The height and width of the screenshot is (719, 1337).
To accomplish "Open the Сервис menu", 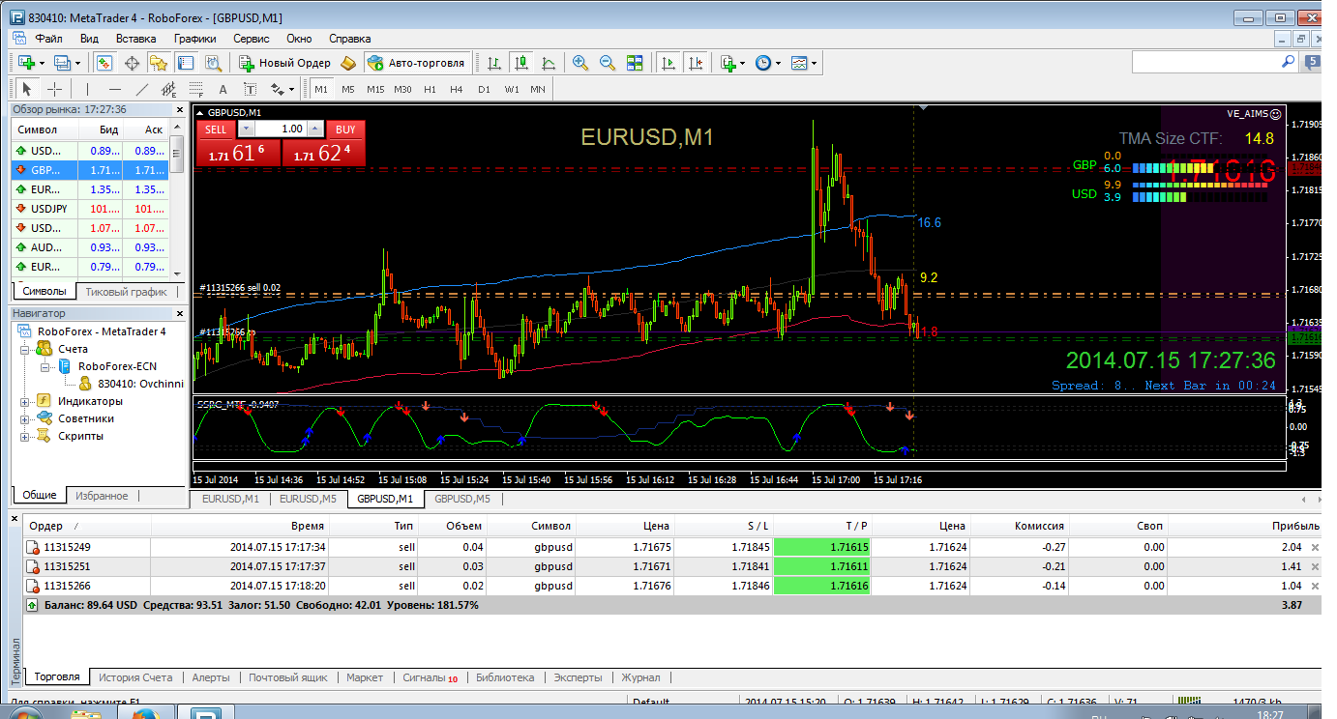I will pyautogui.click(x=252, y=39).
